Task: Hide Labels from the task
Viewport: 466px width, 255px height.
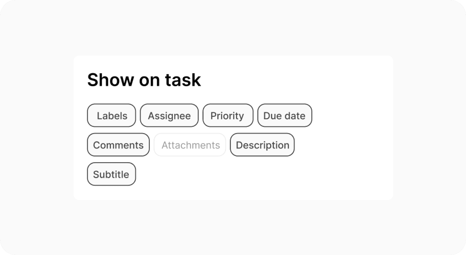Action: (x=111, y=115)
